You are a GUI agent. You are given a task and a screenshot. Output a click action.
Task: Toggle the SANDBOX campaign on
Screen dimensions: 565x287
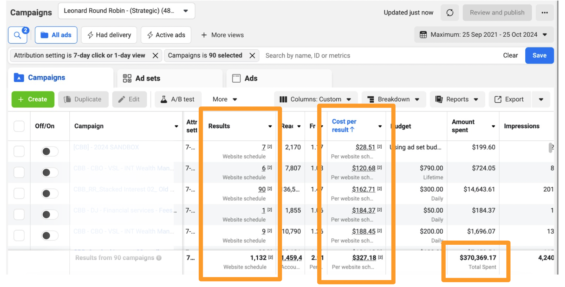[50, 151]
